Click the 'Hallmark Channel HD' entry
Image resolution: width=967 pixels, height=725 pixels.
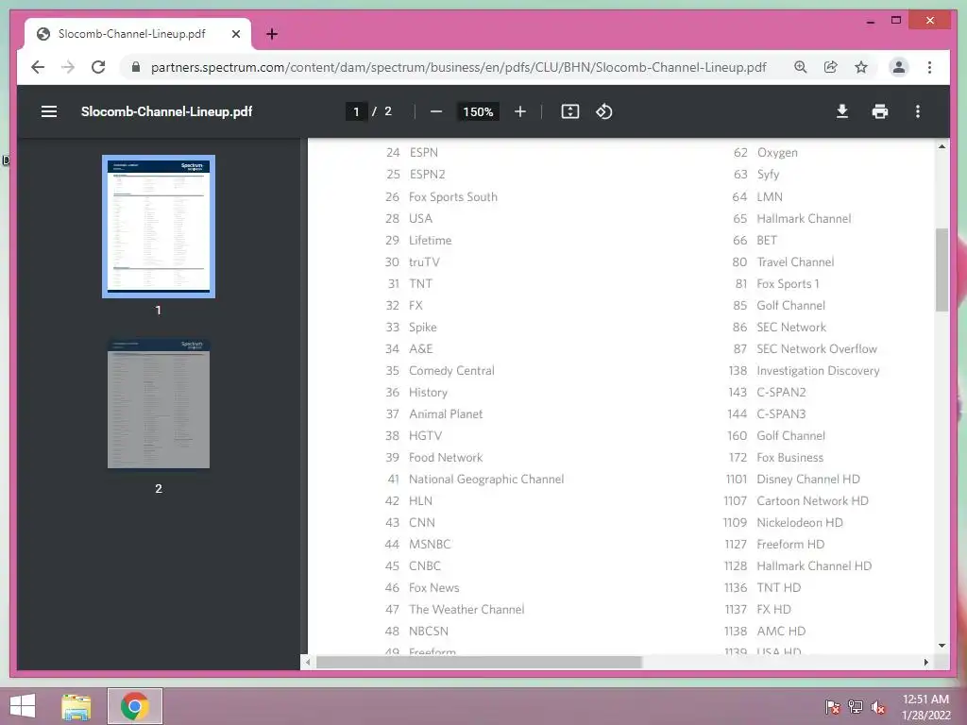pos(814,566)
